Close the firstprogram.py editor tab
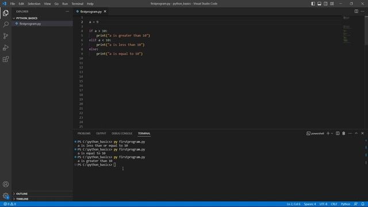368x207 pixels. coord(105,11)
